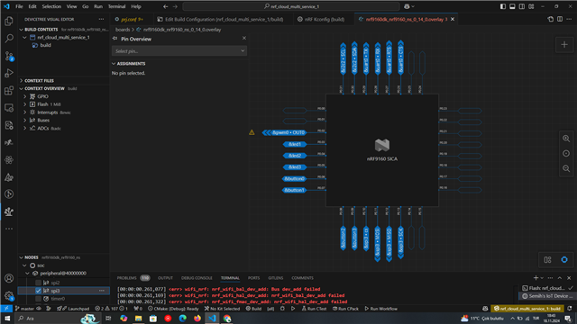577x324 pixels.
Task: Expand the Buses tree item
Action: click(x=25, y=120)
